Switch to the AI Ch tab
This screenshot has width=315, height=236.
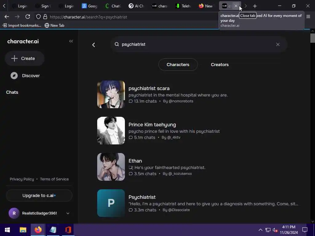(x=136, y=6)
